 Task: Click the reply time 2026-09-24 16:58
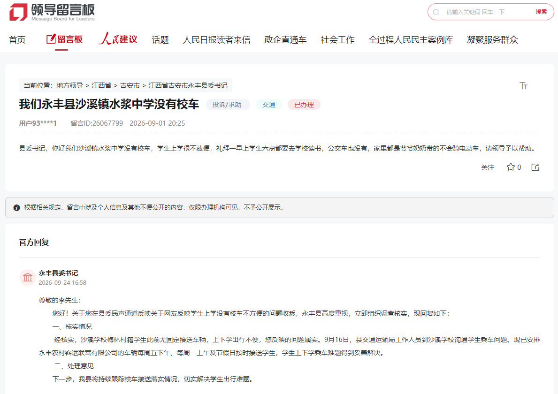(62, 283)
